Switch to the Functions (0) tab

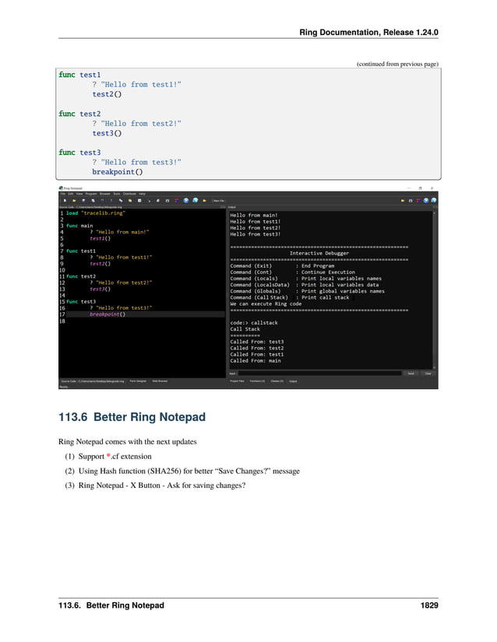[x=257, y=381]
